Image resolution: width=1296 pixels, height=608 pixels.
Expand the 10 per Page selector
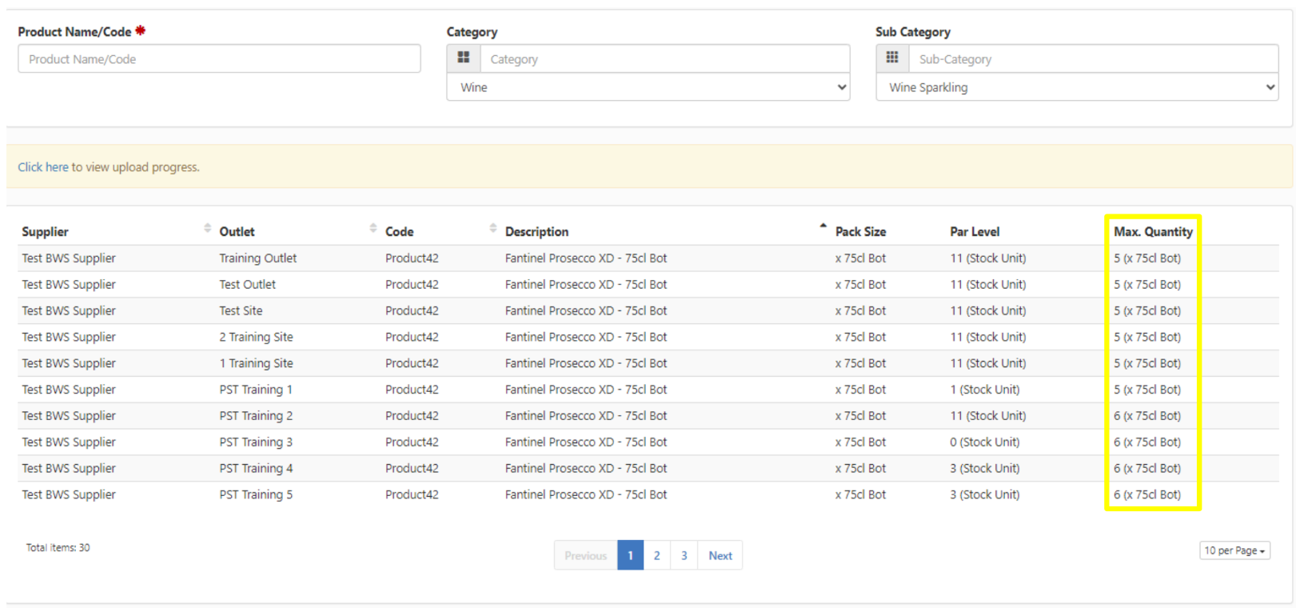(1234, 550)
